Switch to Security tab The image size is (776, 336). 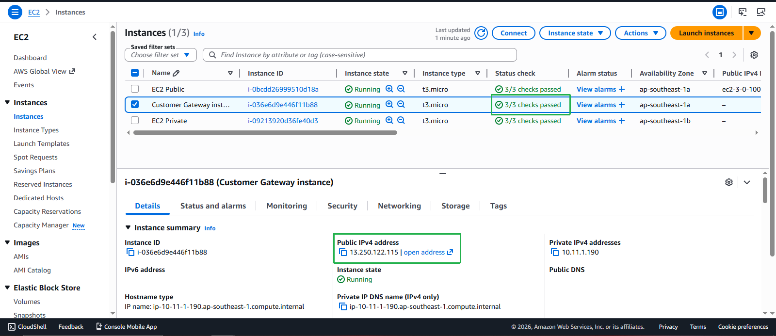click(342, 206)
